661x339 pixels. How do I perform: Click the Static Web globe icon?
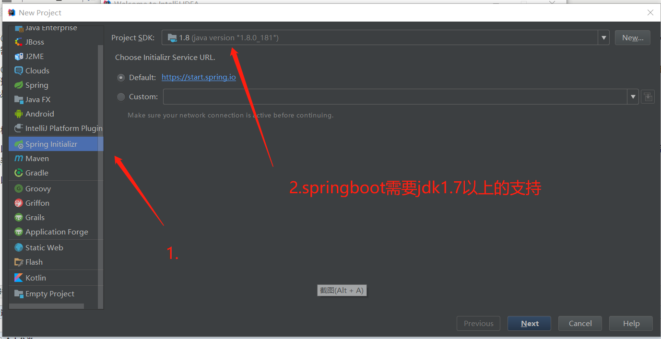point(19,248)
